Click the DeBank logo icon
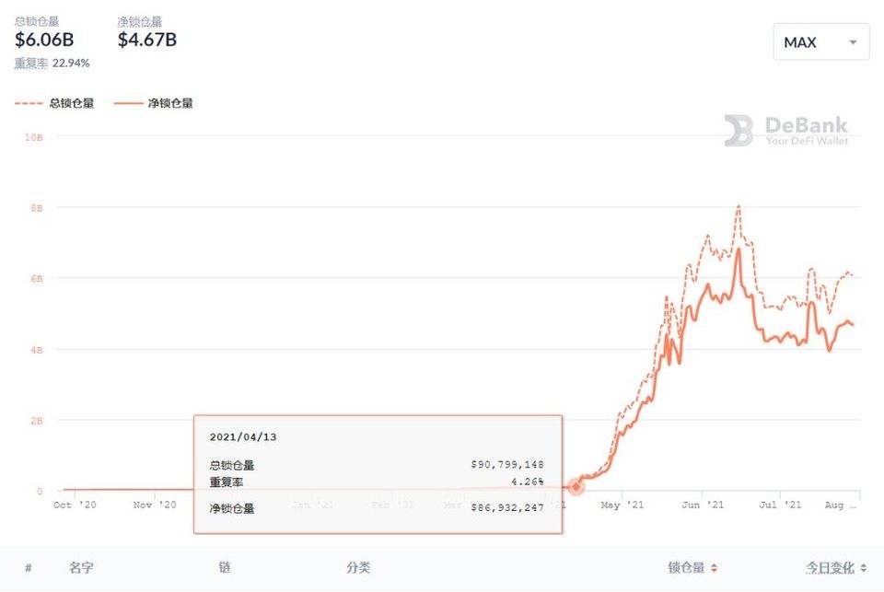Screen dimensions: 884x592 point(739,131)
